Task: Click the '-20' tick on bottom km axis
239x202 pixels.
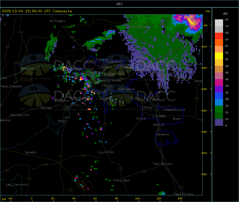Action: pyautogui.click(x=10, y=198)
